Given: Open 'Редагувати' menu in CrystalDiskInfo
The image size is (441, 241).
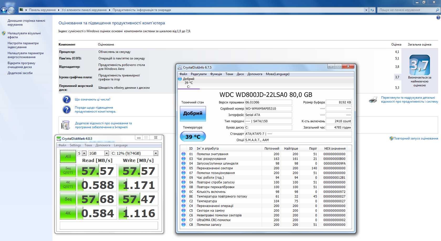Looking at the screenshot, I should click(198, 74).
